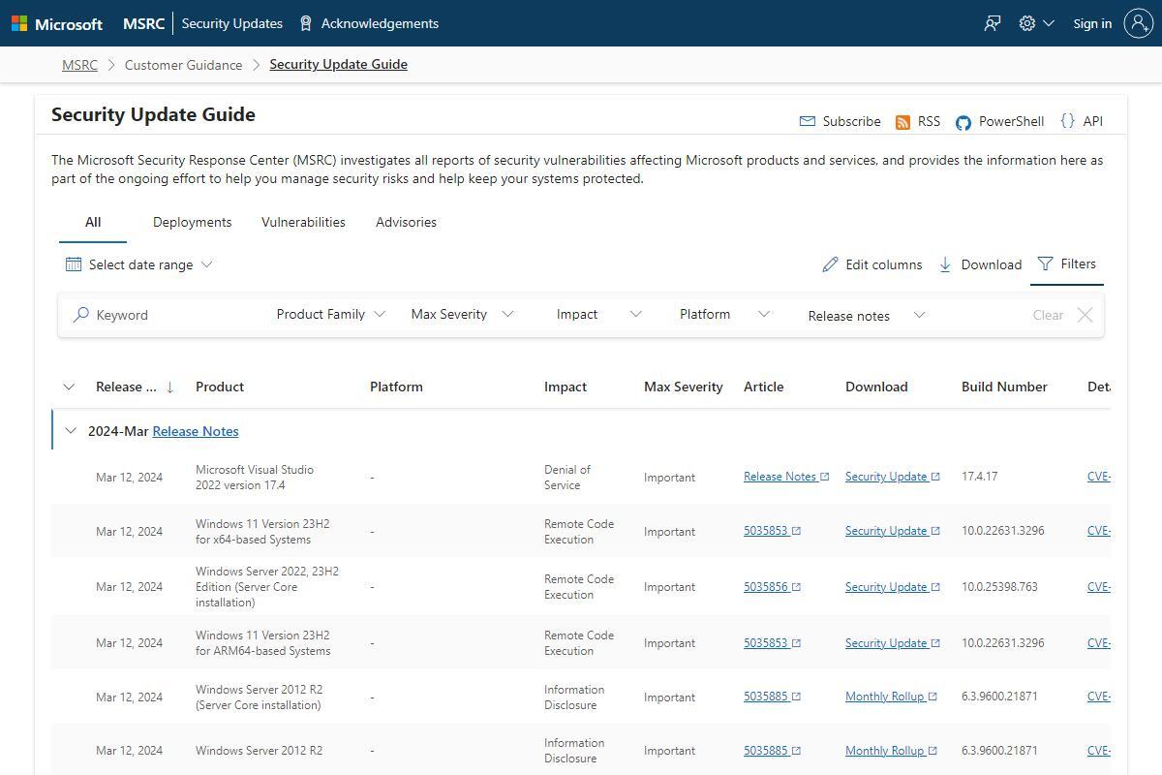This screenshot has height=775, width=1162.
Task: Open Security Update for Visual Studio 2022
Action: 892,477
